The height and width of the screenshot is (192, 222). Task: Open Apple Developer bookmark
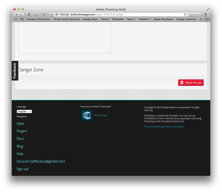[163, 19]
